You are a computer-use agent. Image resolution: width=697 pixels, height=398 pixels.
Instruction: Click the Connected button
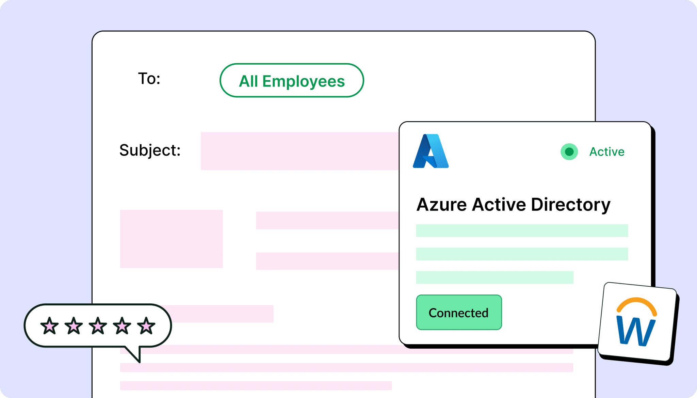click(x=459, y=312)
